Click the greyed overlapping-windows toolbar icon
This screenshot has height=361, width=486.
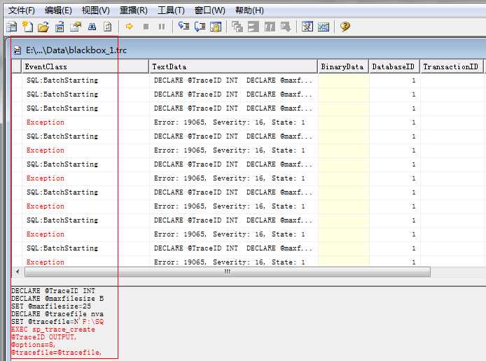click(x=237, y=27)
